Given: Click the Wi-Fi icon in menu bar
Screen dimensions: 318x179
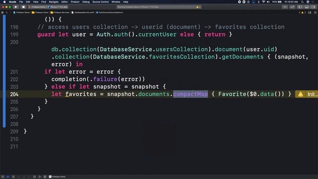Looking at the screenshot, I should point(263,2).
